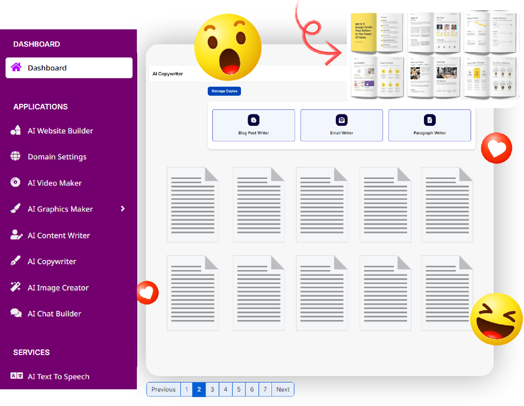Select the Paragraph Writer card
Screen dimensions: 524x406
pyautogui.click(x=429, y=125)
